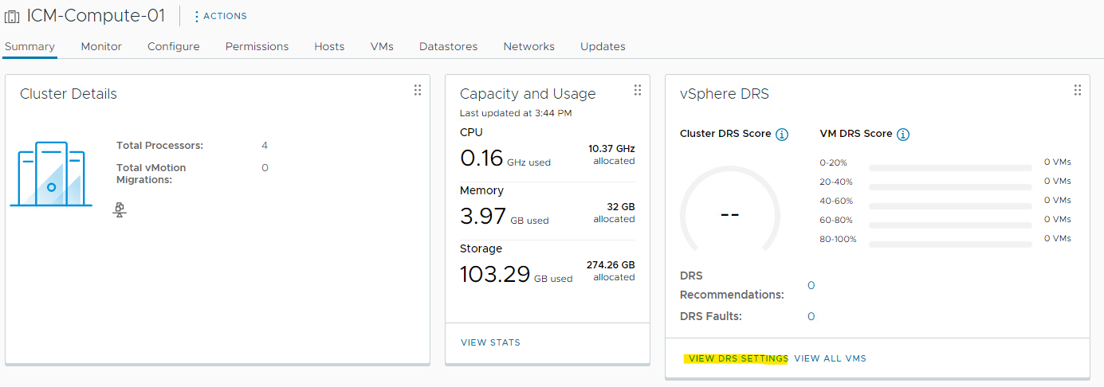Click the 20-40% VM DRS score bar
Viewport: 1104px width, 387px height.
[x=950, y=187]
